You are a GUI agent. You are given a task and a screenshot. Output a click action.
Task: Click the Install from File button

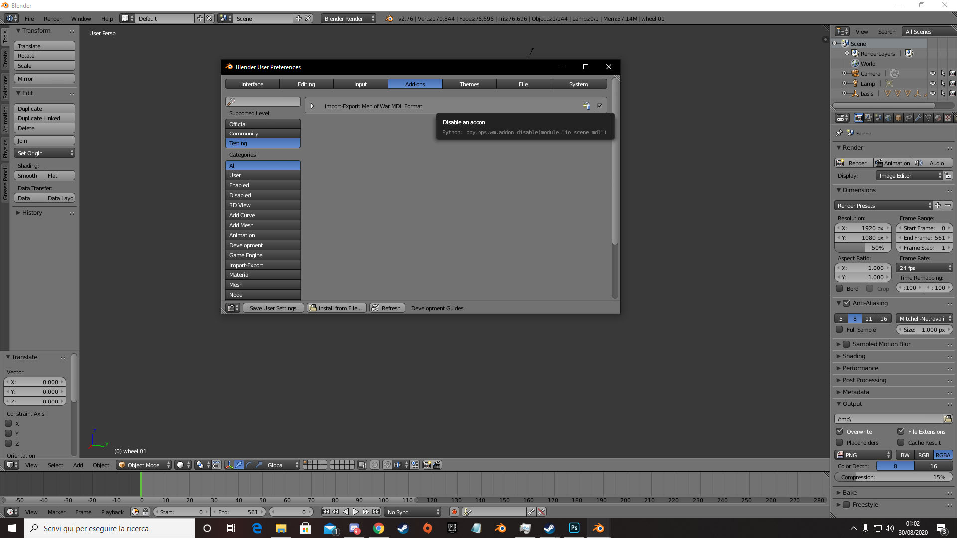point(336,308)
